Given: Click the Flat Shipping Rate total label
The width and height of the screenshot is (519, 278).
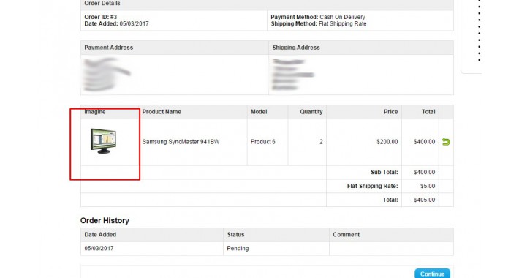Looking at the screenshot, I should coord(372,186).
